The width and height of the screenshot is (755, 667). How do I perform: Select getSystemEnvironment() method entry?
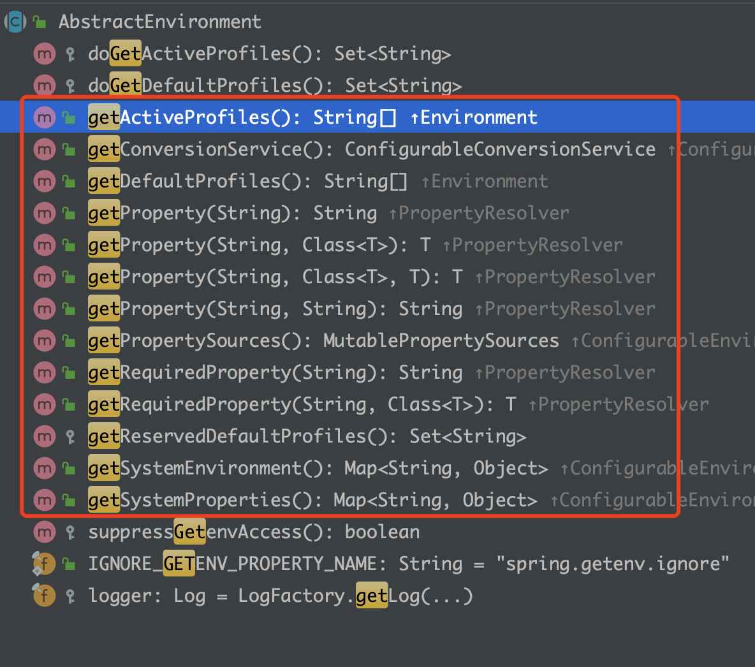point(318,468)
